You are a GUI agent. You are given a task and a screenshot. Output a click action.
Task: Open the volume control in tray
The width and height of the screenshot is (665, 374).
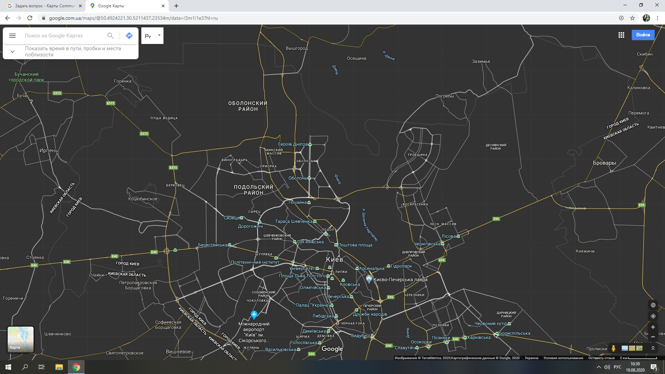pos(607,367)
